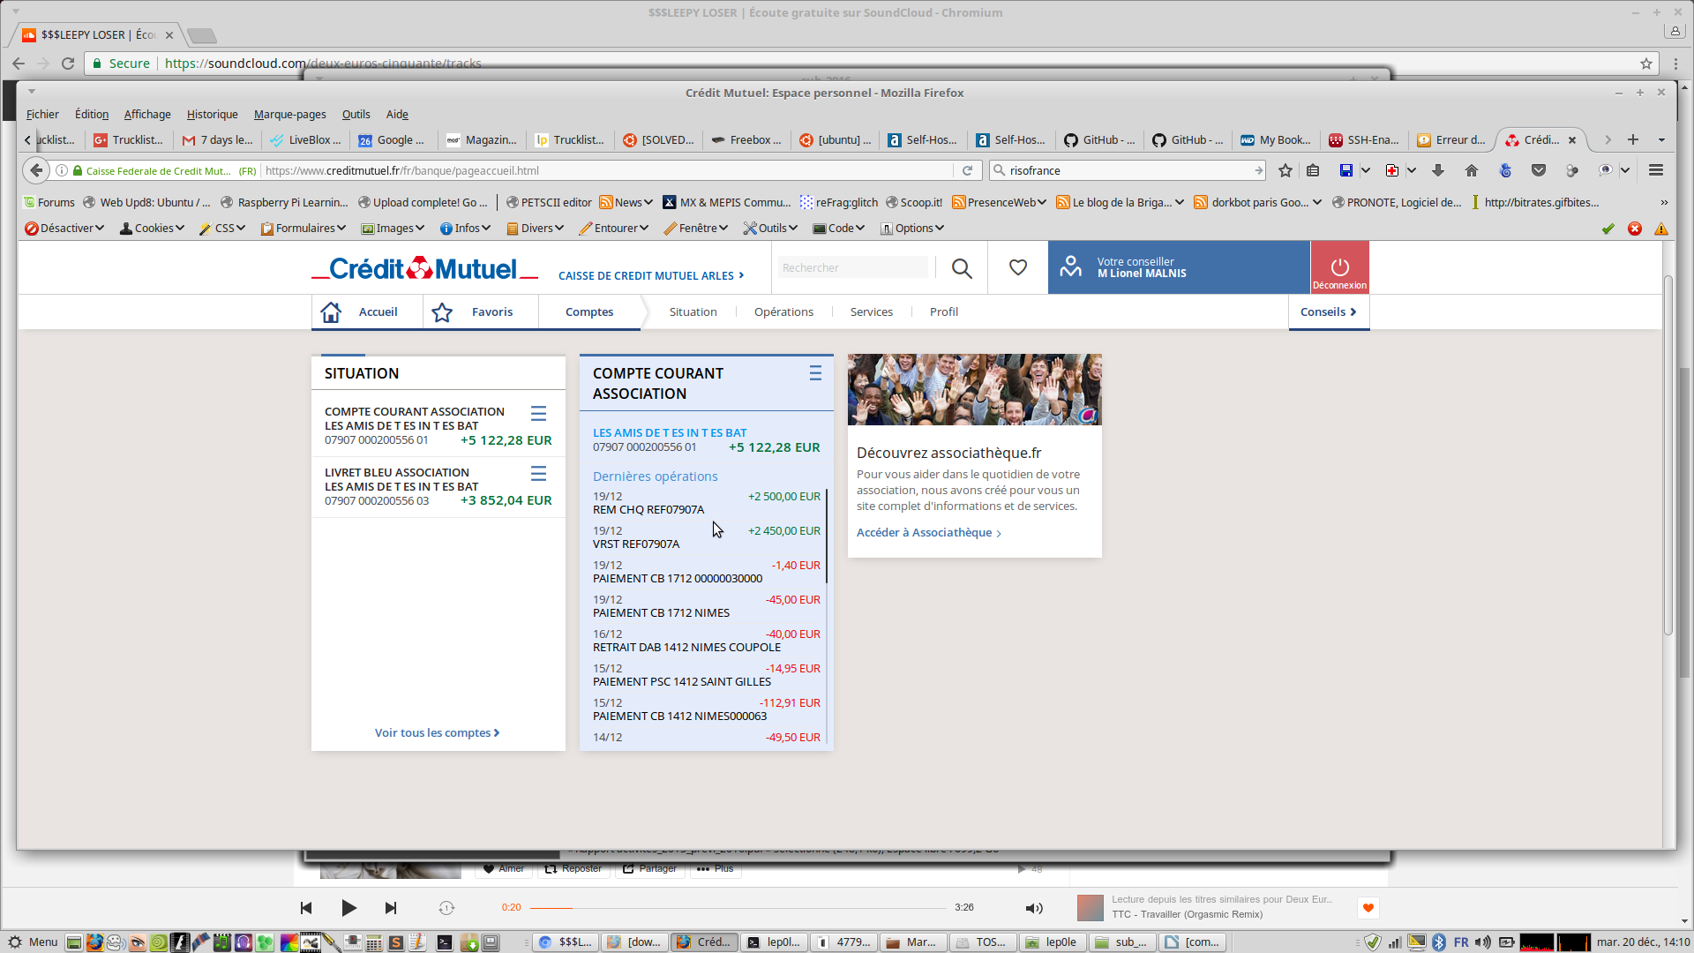Click the Déconnexion power icon
Screen dimensions: 1694x953
[x=1339, y=266]
